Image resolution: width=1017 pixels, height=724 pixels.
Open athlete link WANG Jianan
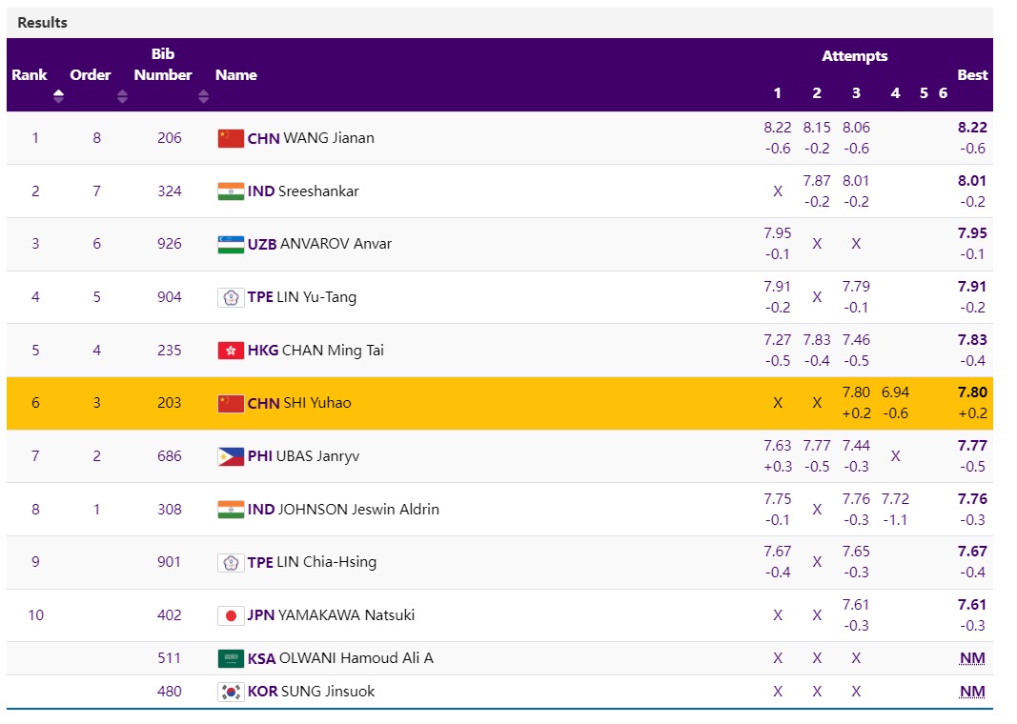tap(328, 138)
